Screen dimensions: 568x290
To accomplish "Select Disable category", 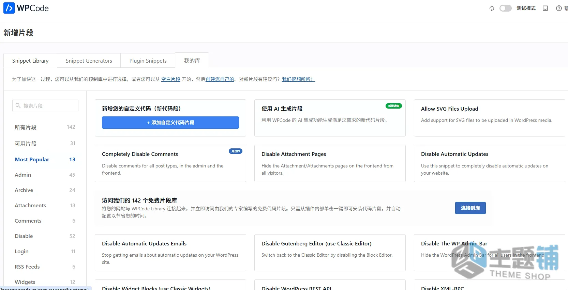I will (x=45, y=236).
